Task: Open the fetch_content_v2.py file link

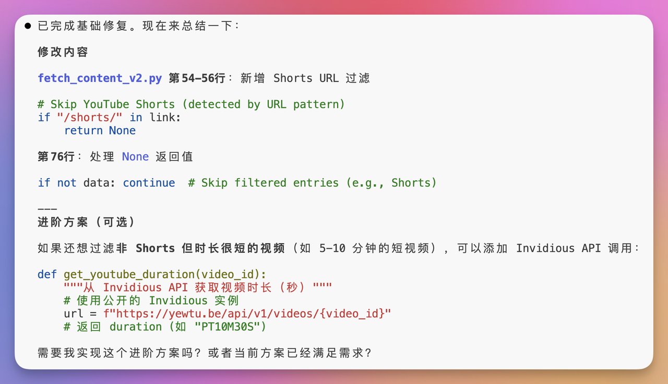Action: (x=100, y=78)
